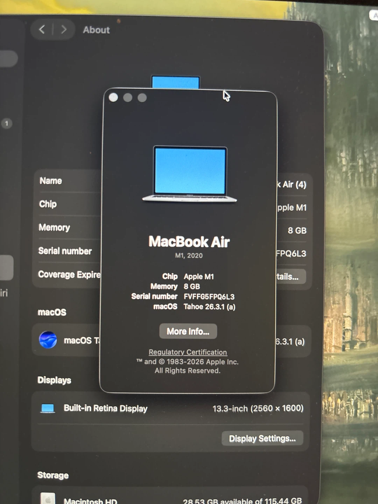
Task: Click the sidebar search field
Action: [x=8, y=59]
